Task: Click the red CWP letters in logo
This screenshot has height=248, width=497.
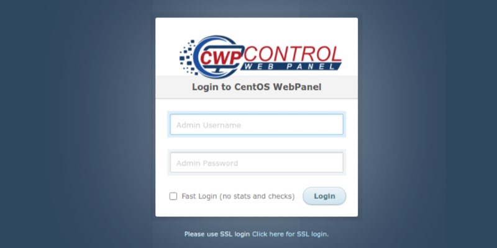Action: [x=221, y=58]
